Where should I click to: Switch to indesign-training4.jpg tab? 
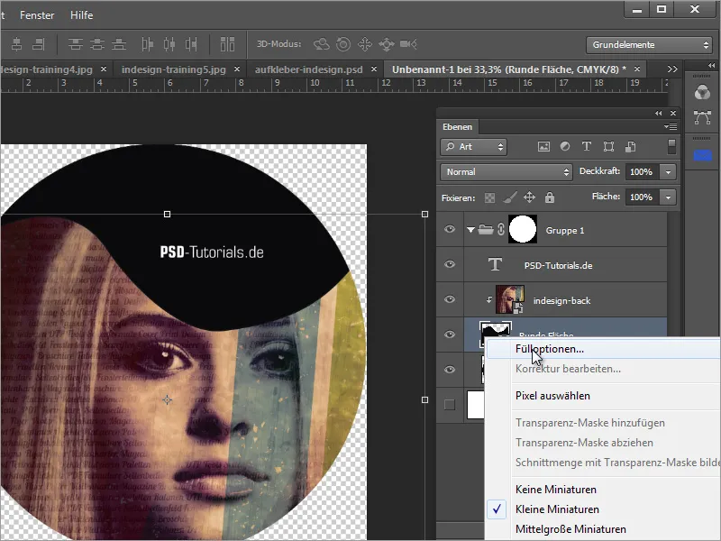[x=46, y=69]
